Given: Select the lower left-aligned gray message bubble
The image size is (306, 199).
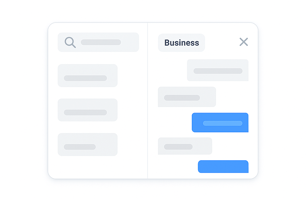Looking at the screenshot, I should (185, 146).
